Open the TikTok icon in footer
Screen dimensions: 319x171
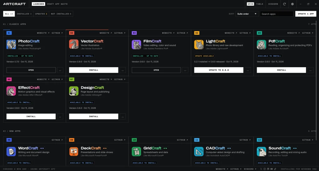tap(275, 169)
